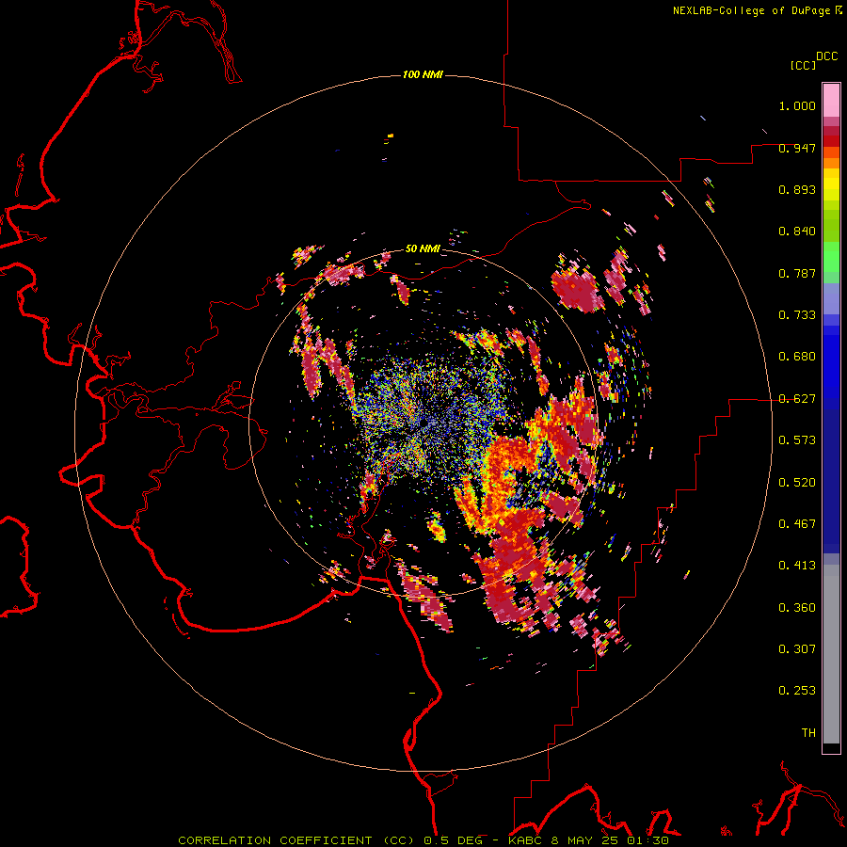The image size is (847, 847).
Task: Click the DCC label above the color scale
Action: tap(826, 56)
